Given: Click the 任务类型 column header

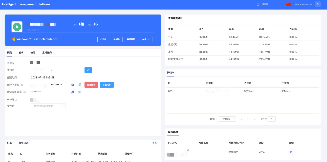Looking at the screenshot, I should pyautogui.click(x=51, y=154).
